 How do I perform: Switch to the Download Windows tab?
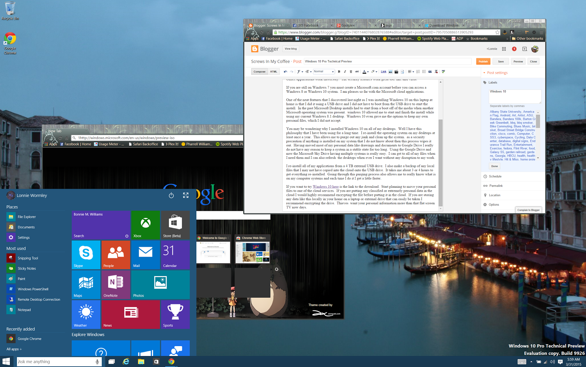coord(445,25)
